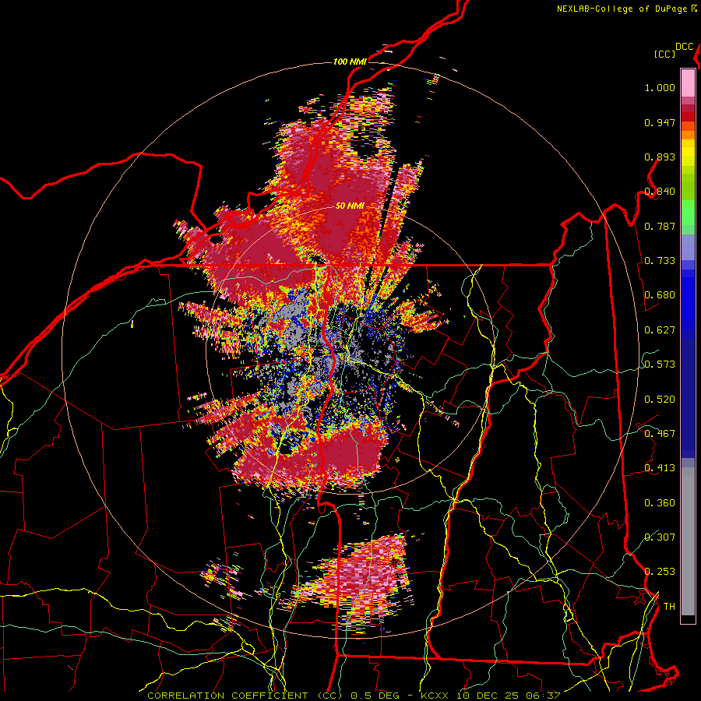Click the 1.000 scale value

coord(660,87)
